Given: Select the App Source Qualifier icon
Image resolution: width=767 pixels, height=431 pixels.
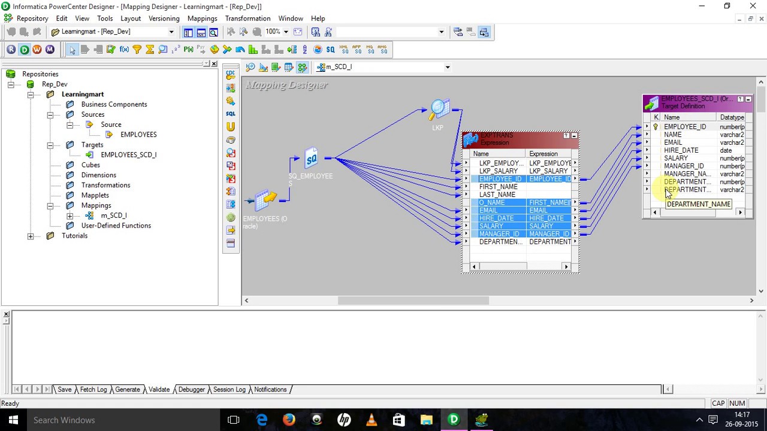Looking at the screenshot, I should tap(357, 50).
